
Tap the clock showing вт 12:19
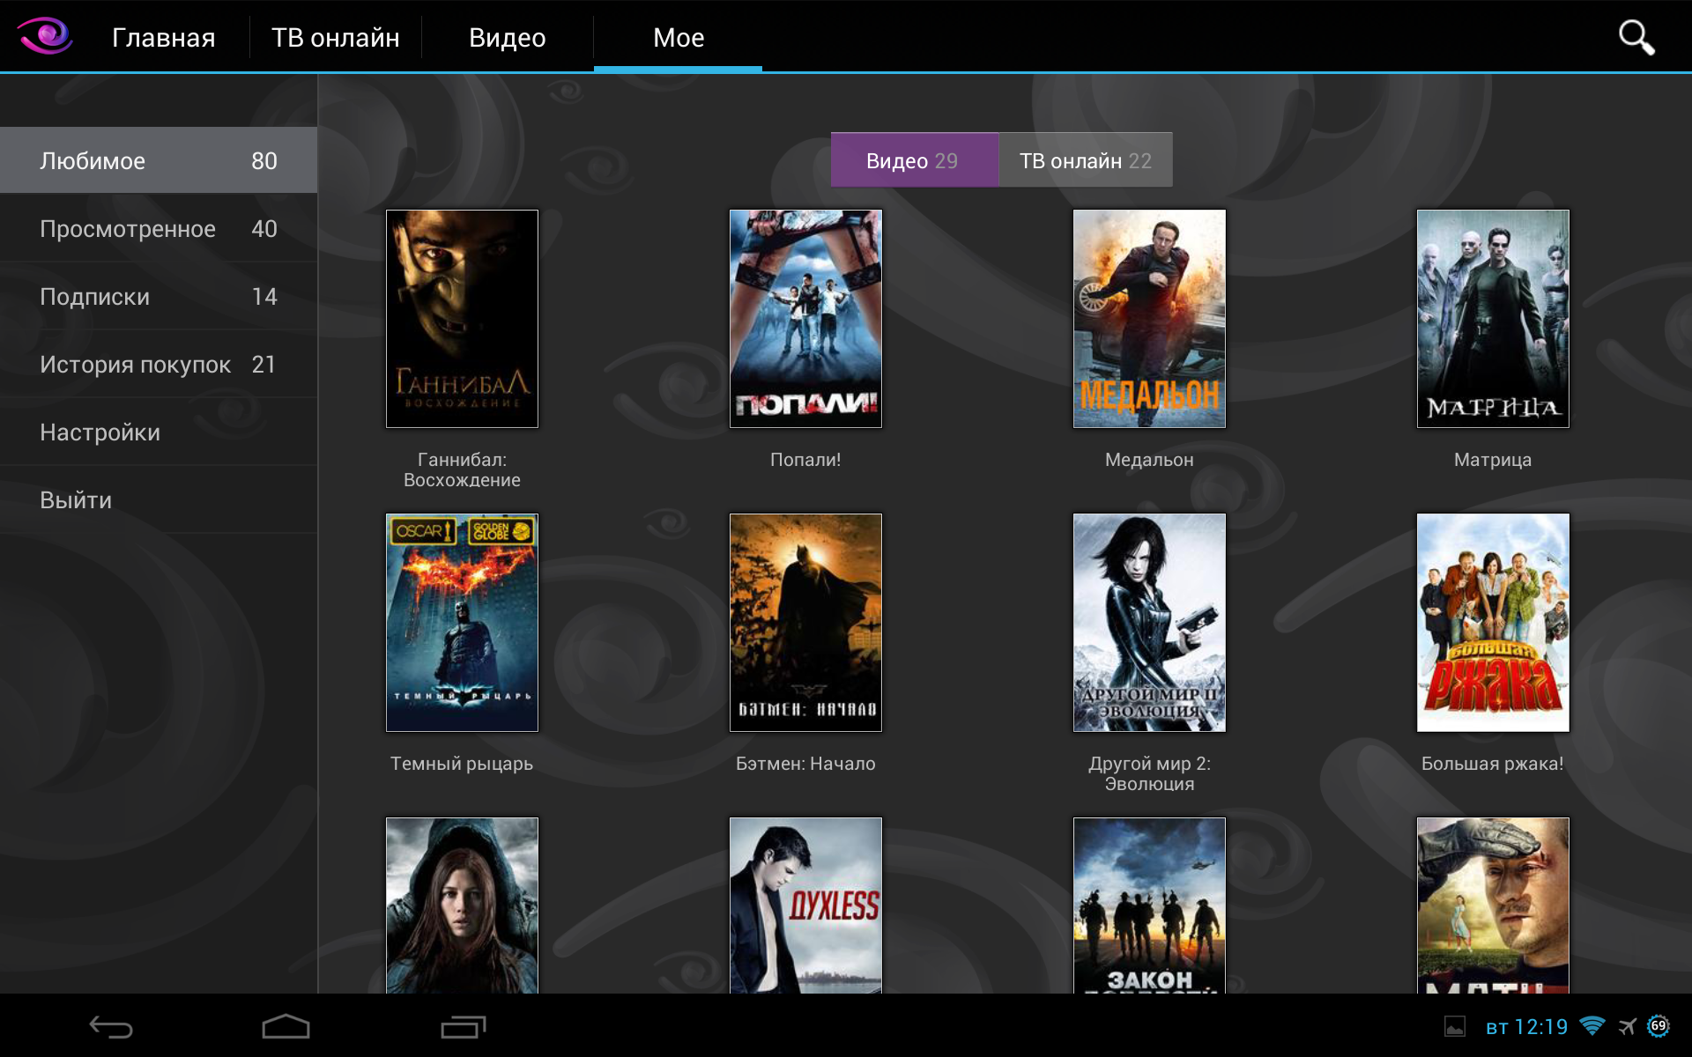(1526, 1026)
